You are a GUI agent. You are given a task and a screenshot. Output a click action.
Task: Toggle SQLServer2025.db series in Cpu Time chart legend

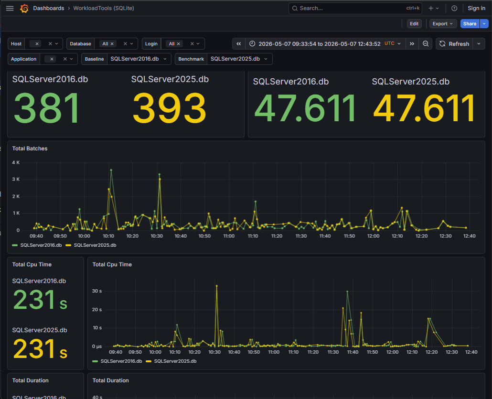[175, 361]
